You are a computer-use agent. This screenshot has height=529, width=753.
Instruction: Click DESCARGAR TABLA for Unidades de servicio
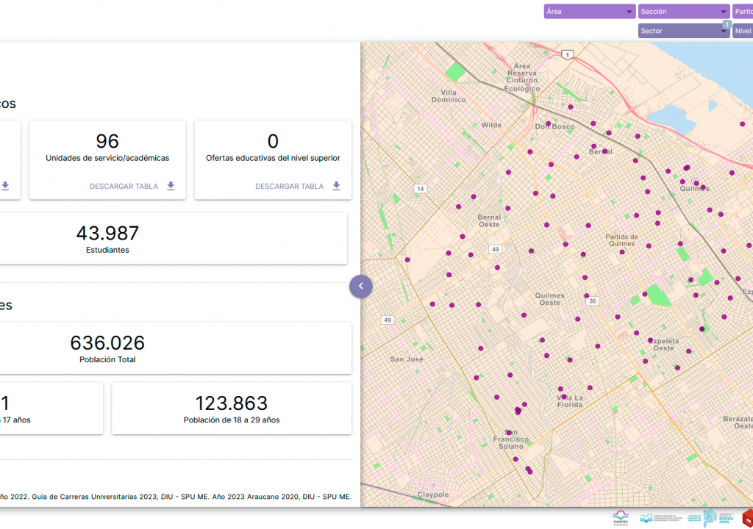click(x=124, y=187)
